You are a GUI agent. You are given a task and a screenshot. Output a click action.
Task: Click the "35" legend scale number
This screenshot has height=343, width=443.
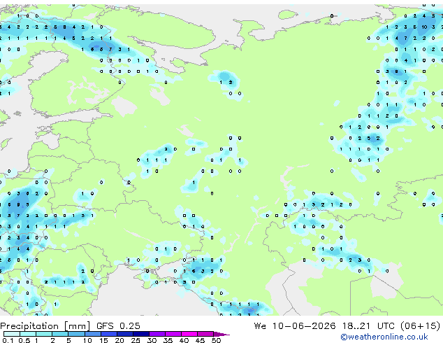click(168, 340)
